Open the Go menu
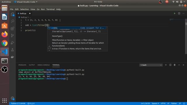187x105 pixels. coord(38,9)
